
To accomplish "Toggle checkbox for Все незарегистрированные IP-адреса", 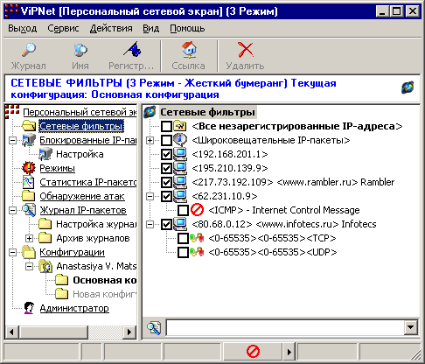I will point(166,126).
